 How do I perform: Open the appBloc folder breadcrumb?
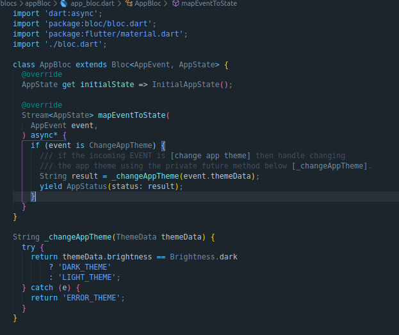[38, 3]
